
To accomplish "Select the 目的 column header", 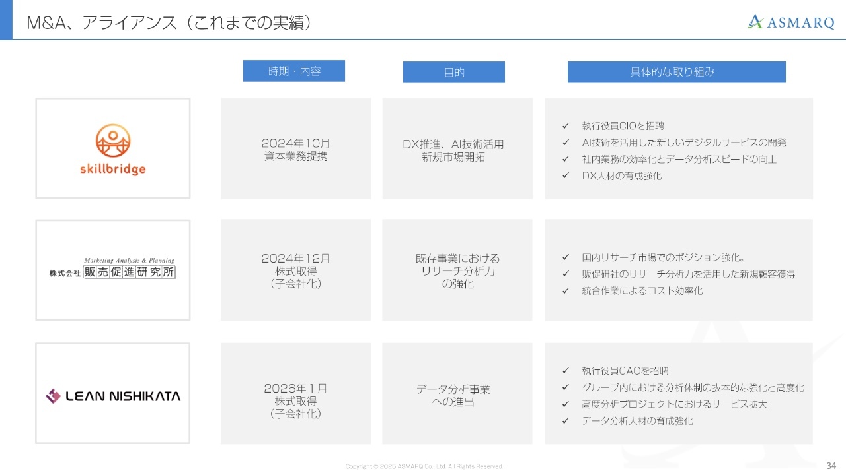I will point(453,73).
